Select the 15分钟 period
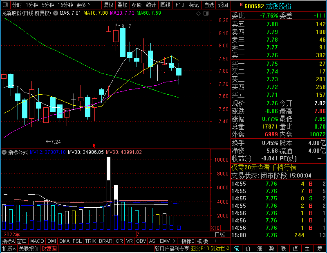 (x=65, y=5)
